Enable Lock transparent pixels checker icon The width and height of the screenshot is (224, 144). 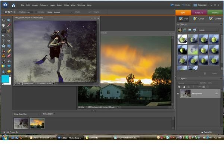click(203, 87)
